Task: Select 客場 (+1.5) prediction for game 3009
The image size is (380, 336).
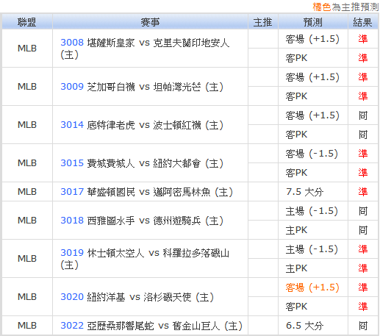Action: (x=312, y=77)
